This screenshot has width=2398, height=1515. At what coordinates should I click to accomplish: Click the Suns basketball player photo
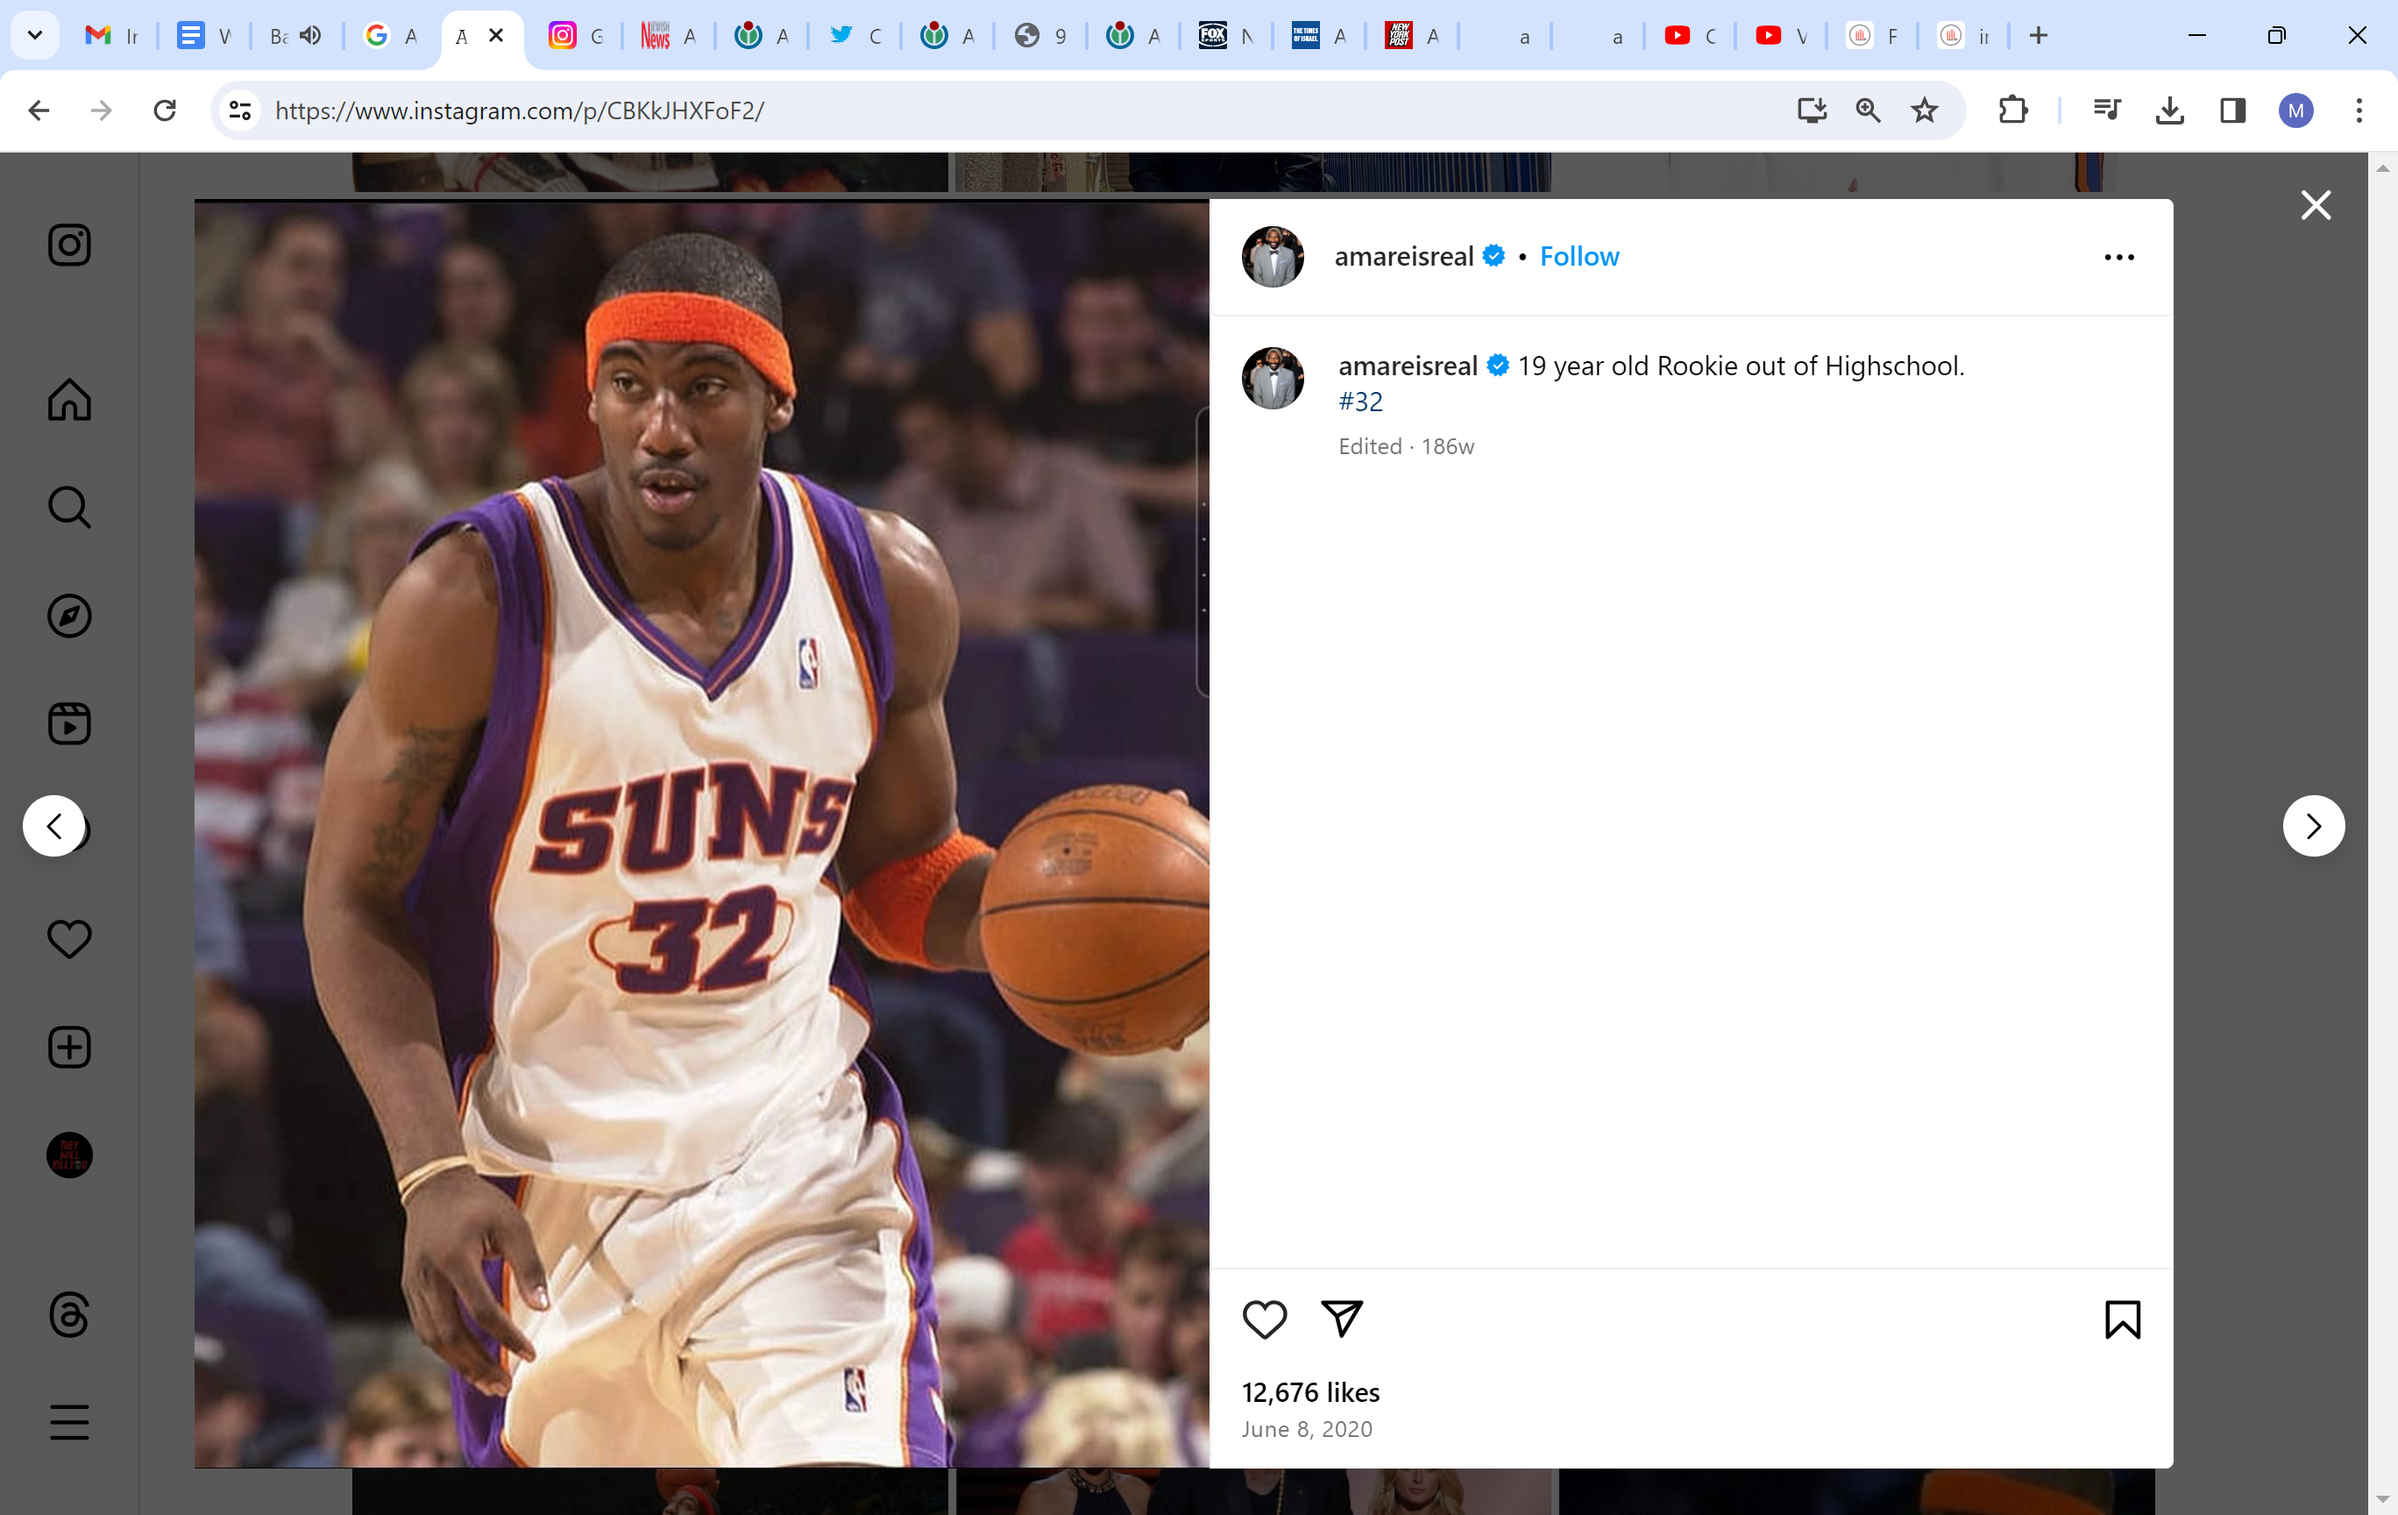[702, 834]
